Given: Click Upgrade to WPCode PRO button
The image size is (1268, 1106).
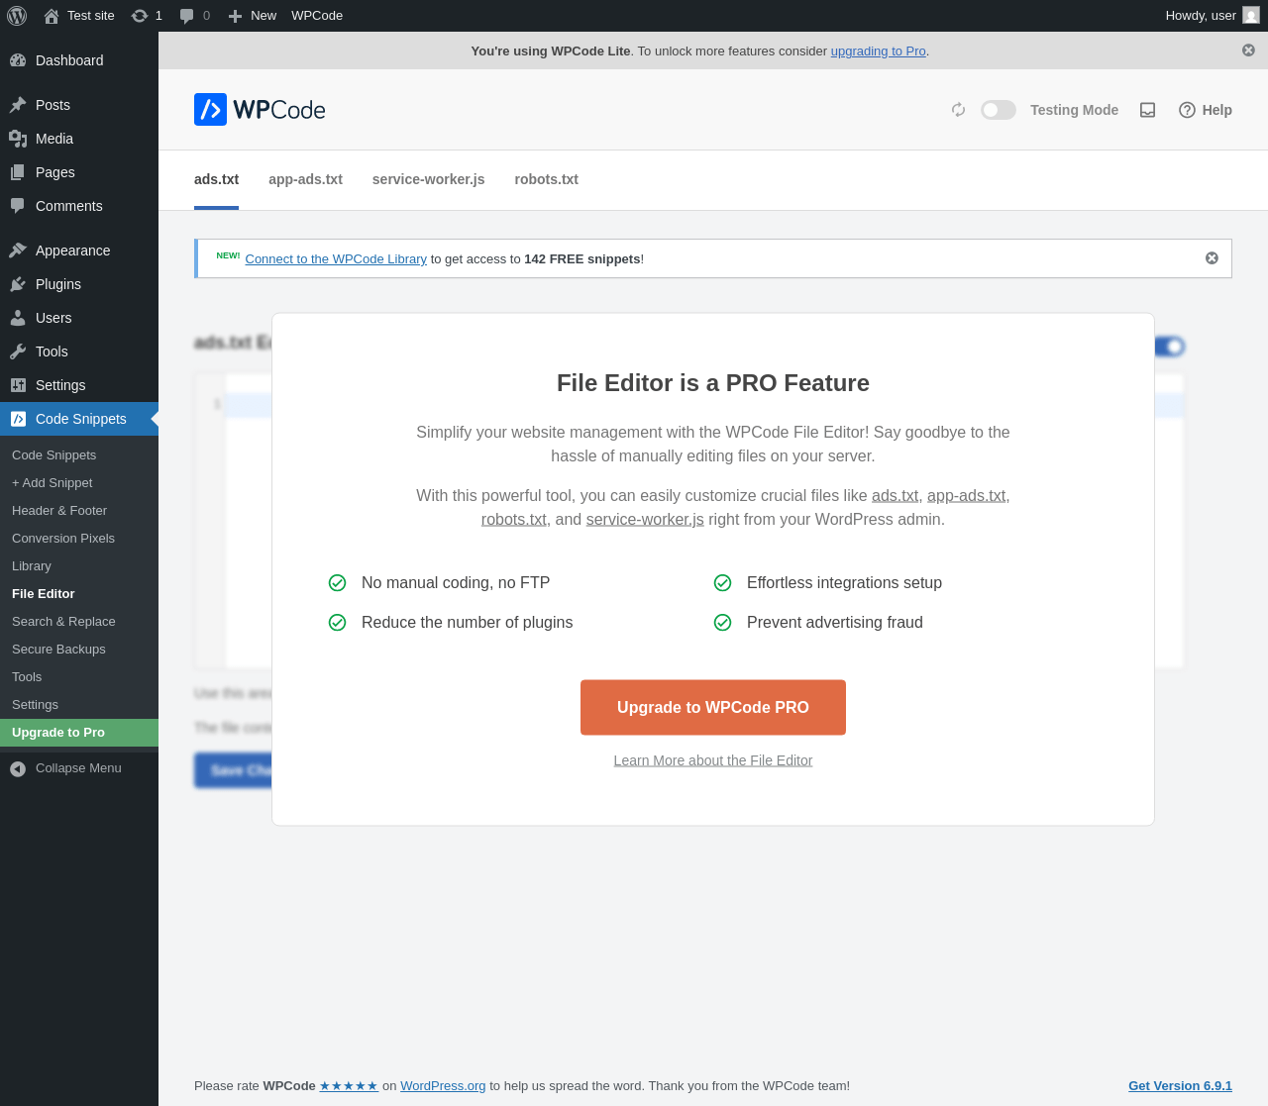Looking at the screenshot, I should point(713,707).
